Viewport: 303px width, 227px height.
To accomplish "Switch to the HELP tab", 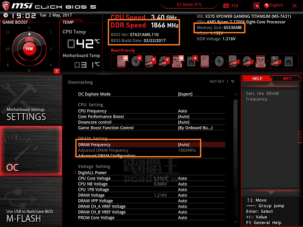I will point(257,78).
